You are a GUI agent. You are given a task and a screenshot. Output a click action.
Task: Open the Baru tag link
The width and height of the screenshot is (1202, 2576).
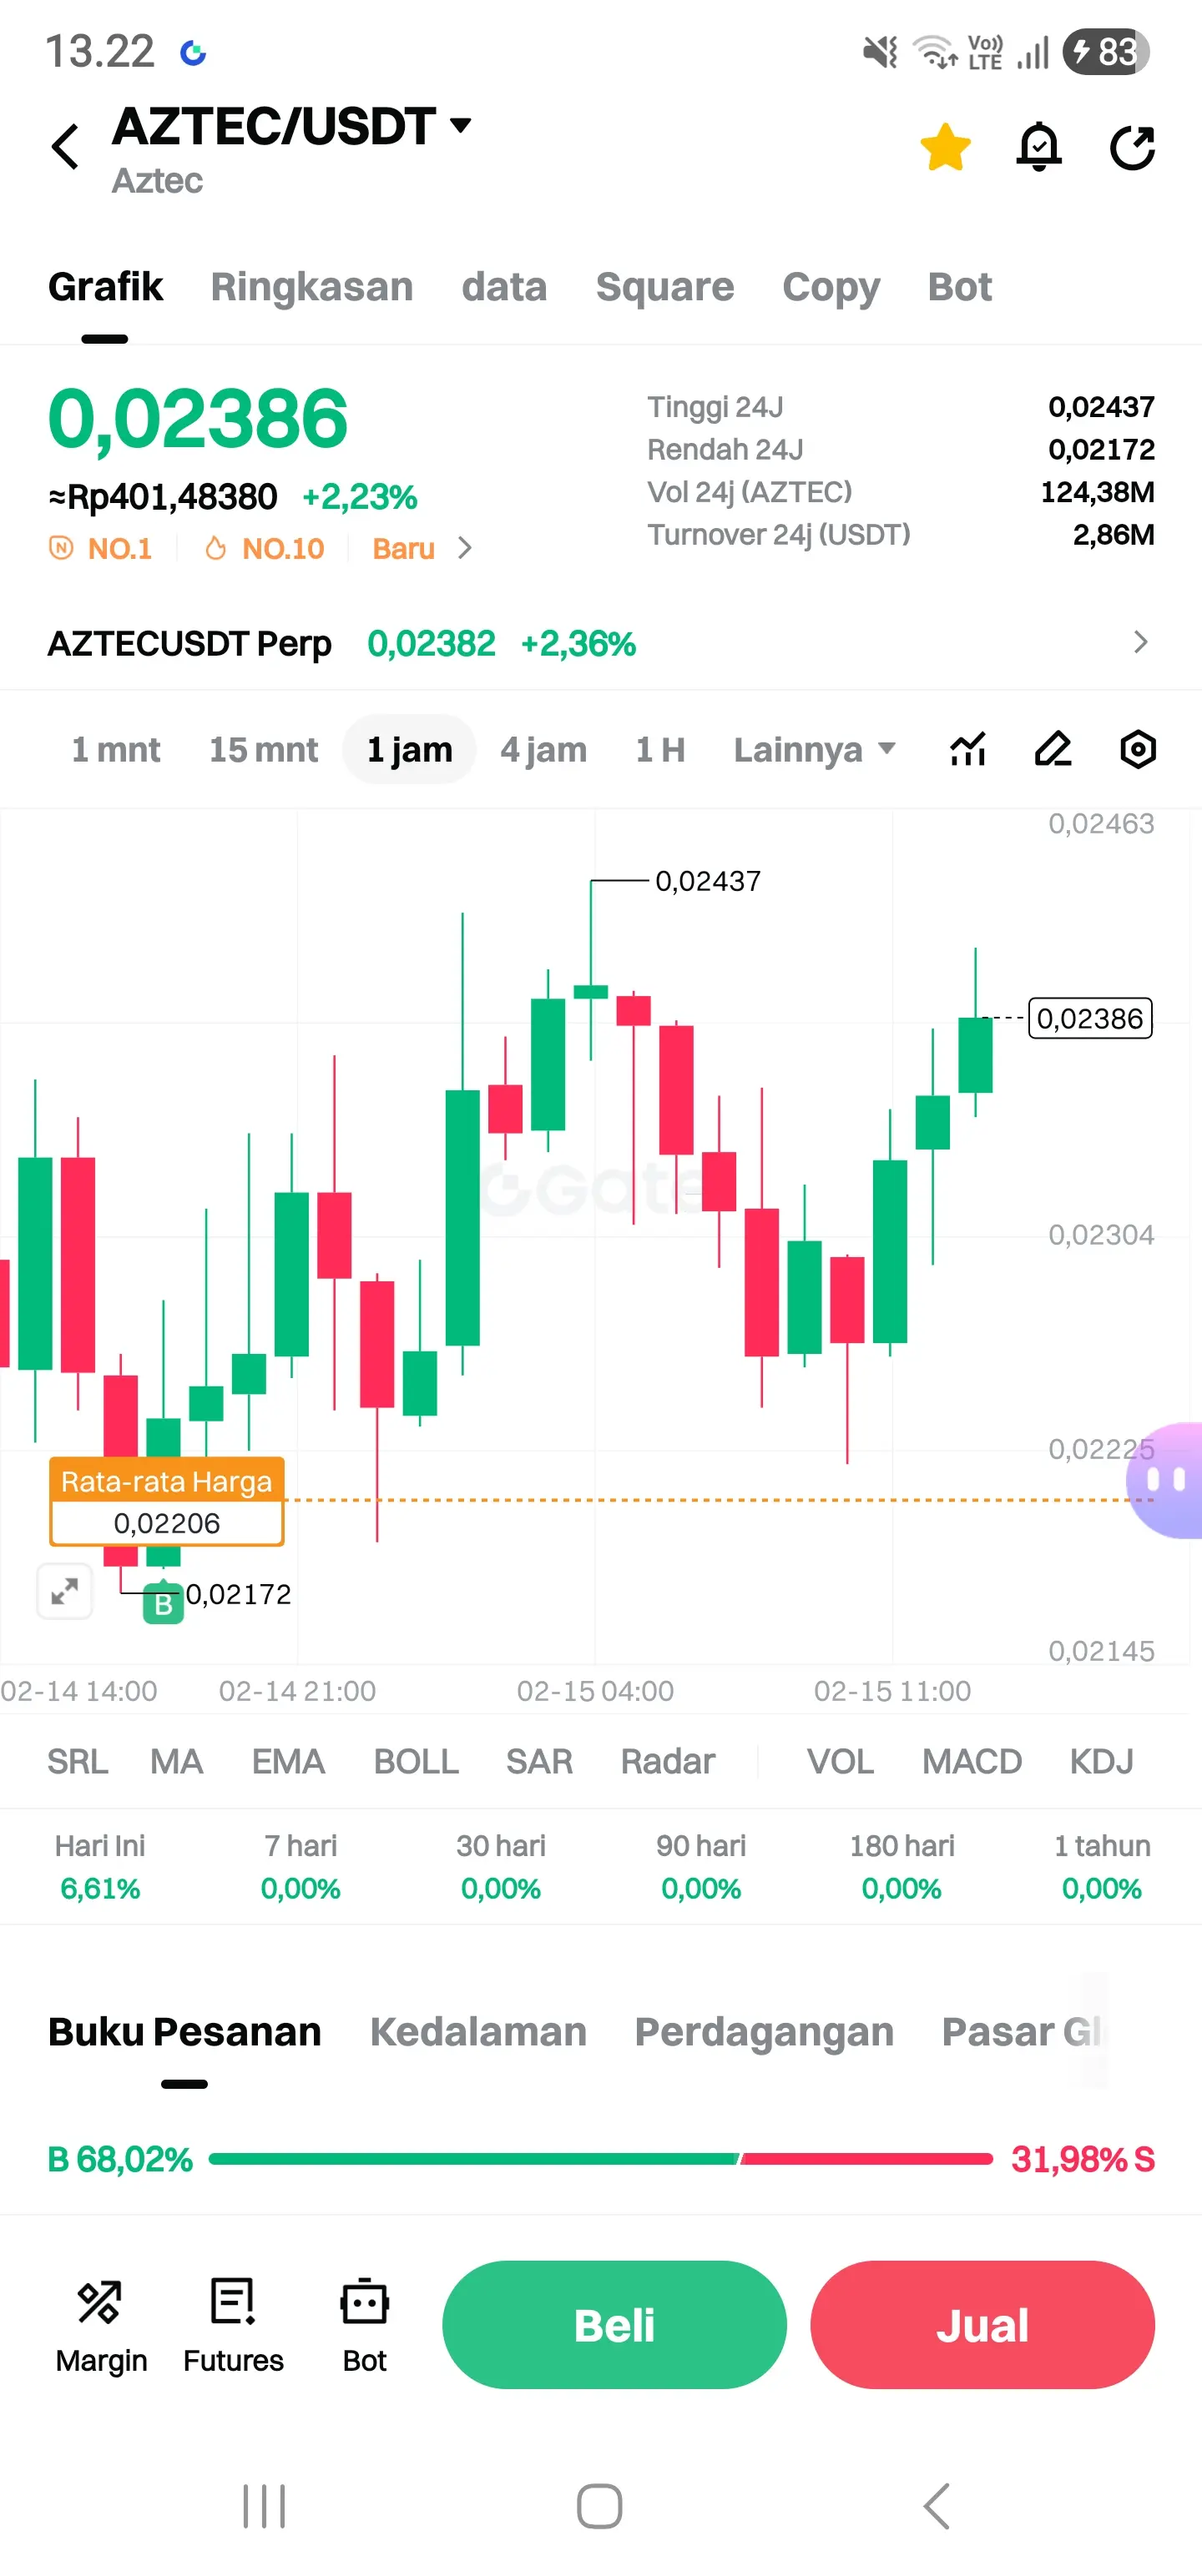[403, 548]
